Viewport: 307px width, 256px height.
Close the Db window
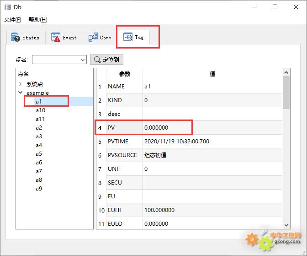click(296, 7)
